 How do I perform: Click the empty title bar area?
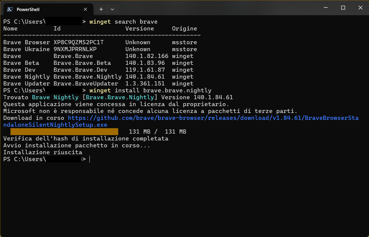(215, 8)
